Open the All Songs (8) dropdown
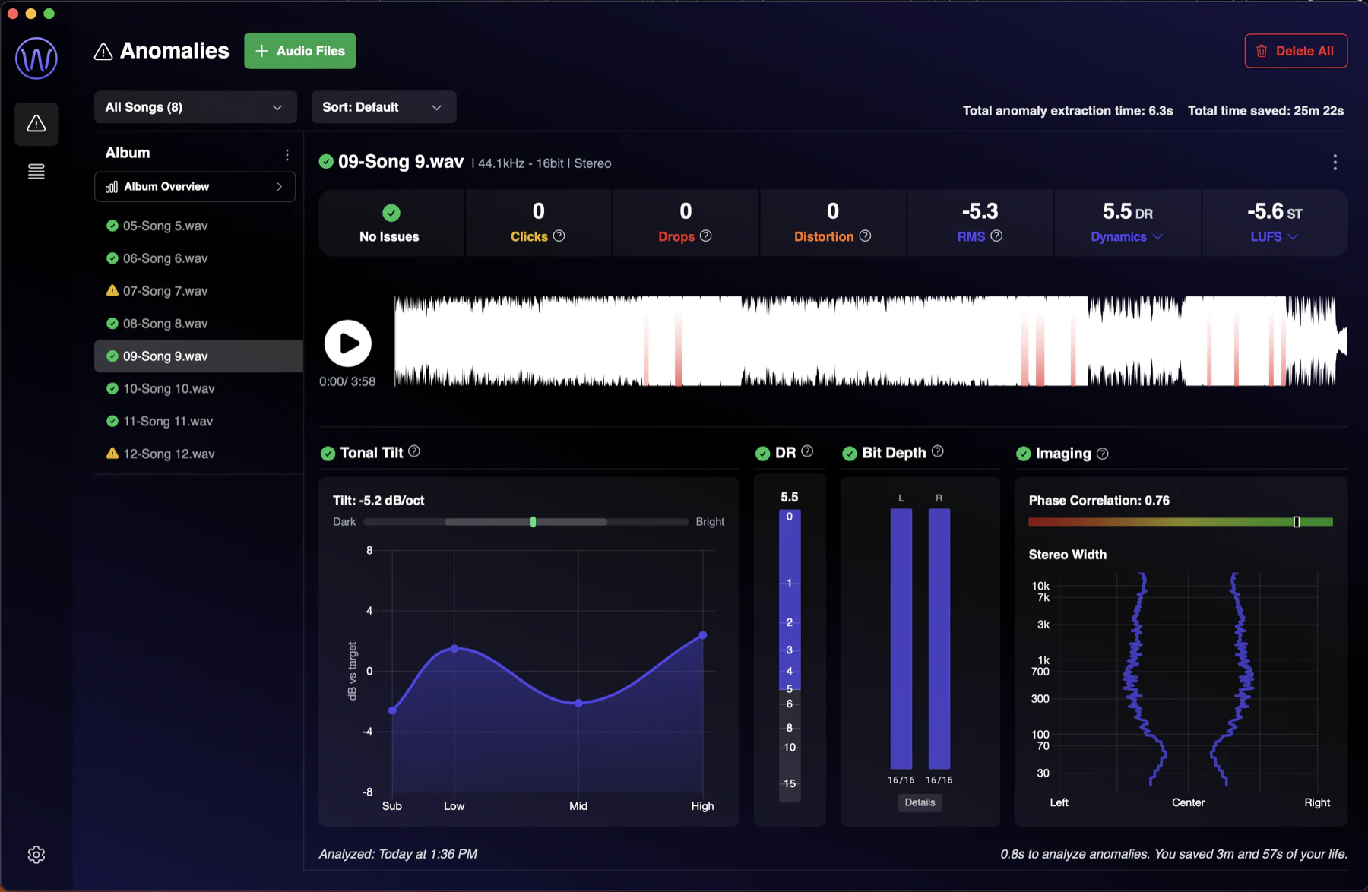This screenshot has width=1368, height=892. click(195, 107)
